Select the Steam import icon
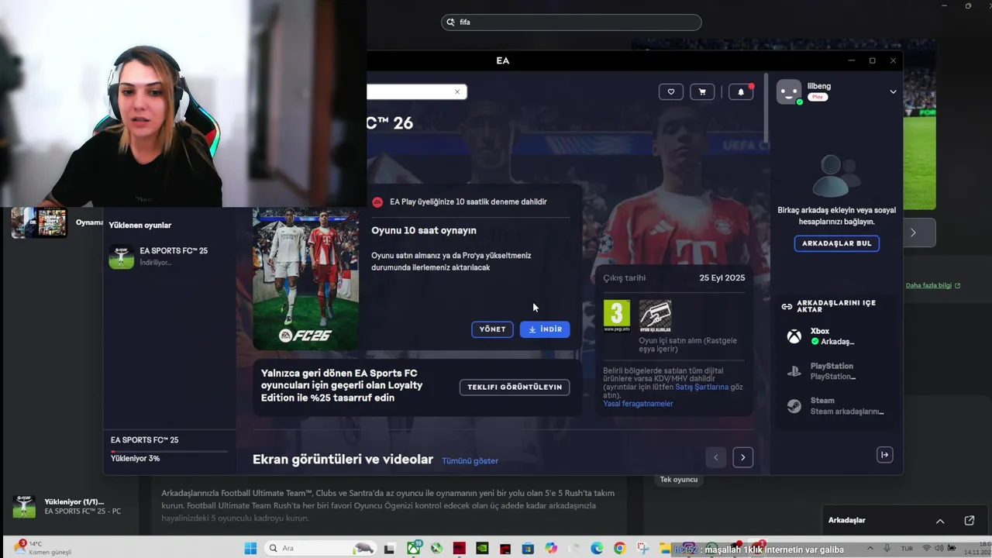Screen dimensions: 992x558 tap(794, 406)
